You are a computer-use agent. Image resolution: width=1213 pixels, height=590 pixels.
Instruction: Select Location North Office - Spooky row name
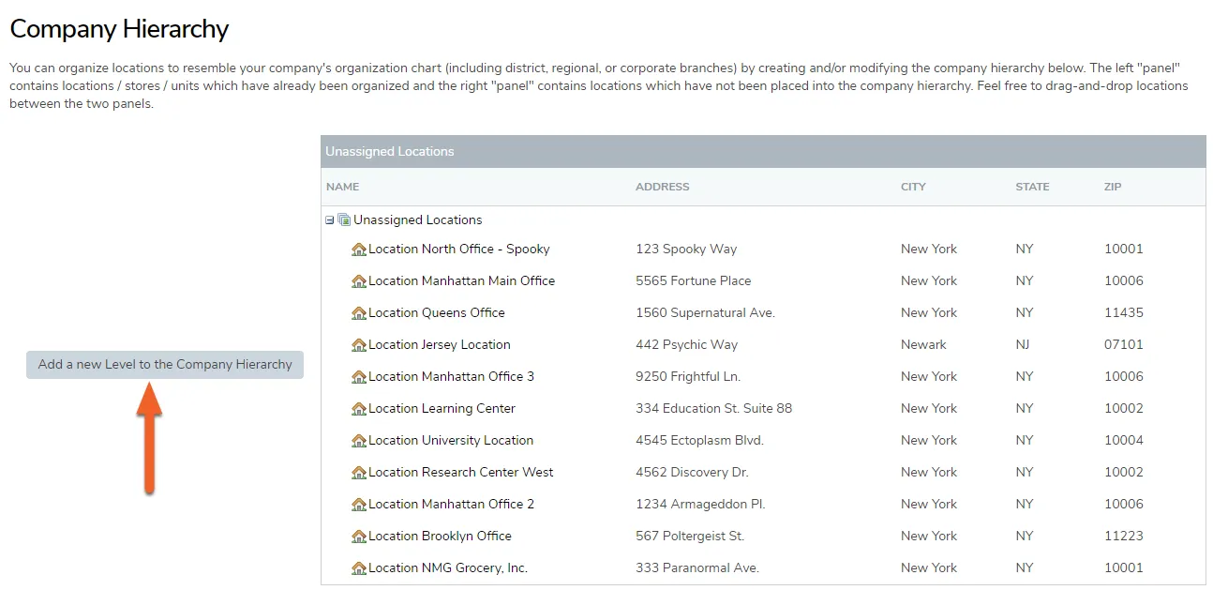pos(459,250)
